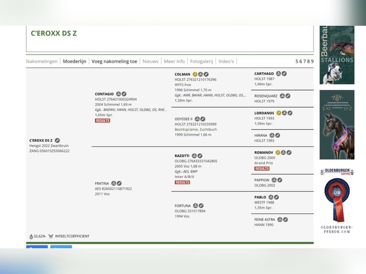
Task: Show 9 generations in the pedigree
Action: click(x=312, y=62)
